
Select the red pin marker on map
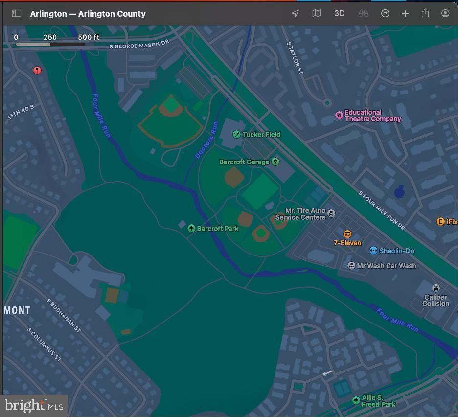[37, 71]
